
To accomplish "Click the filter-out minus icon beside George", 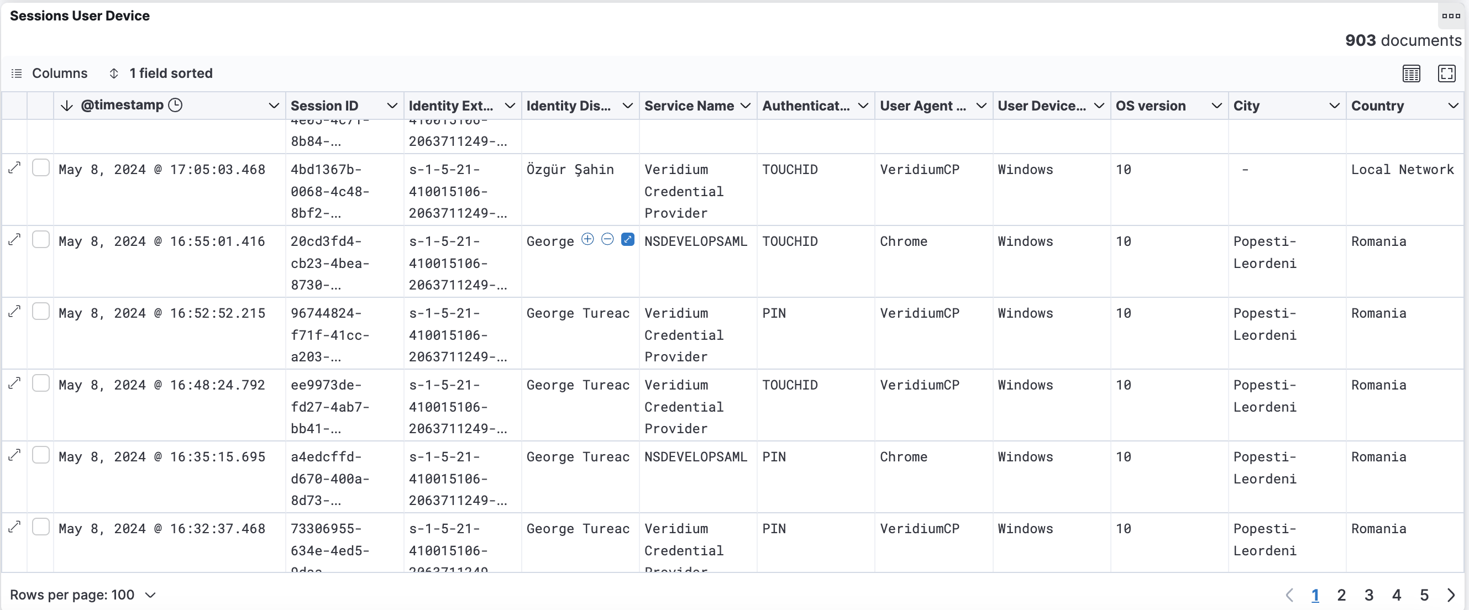I will 607,239.
